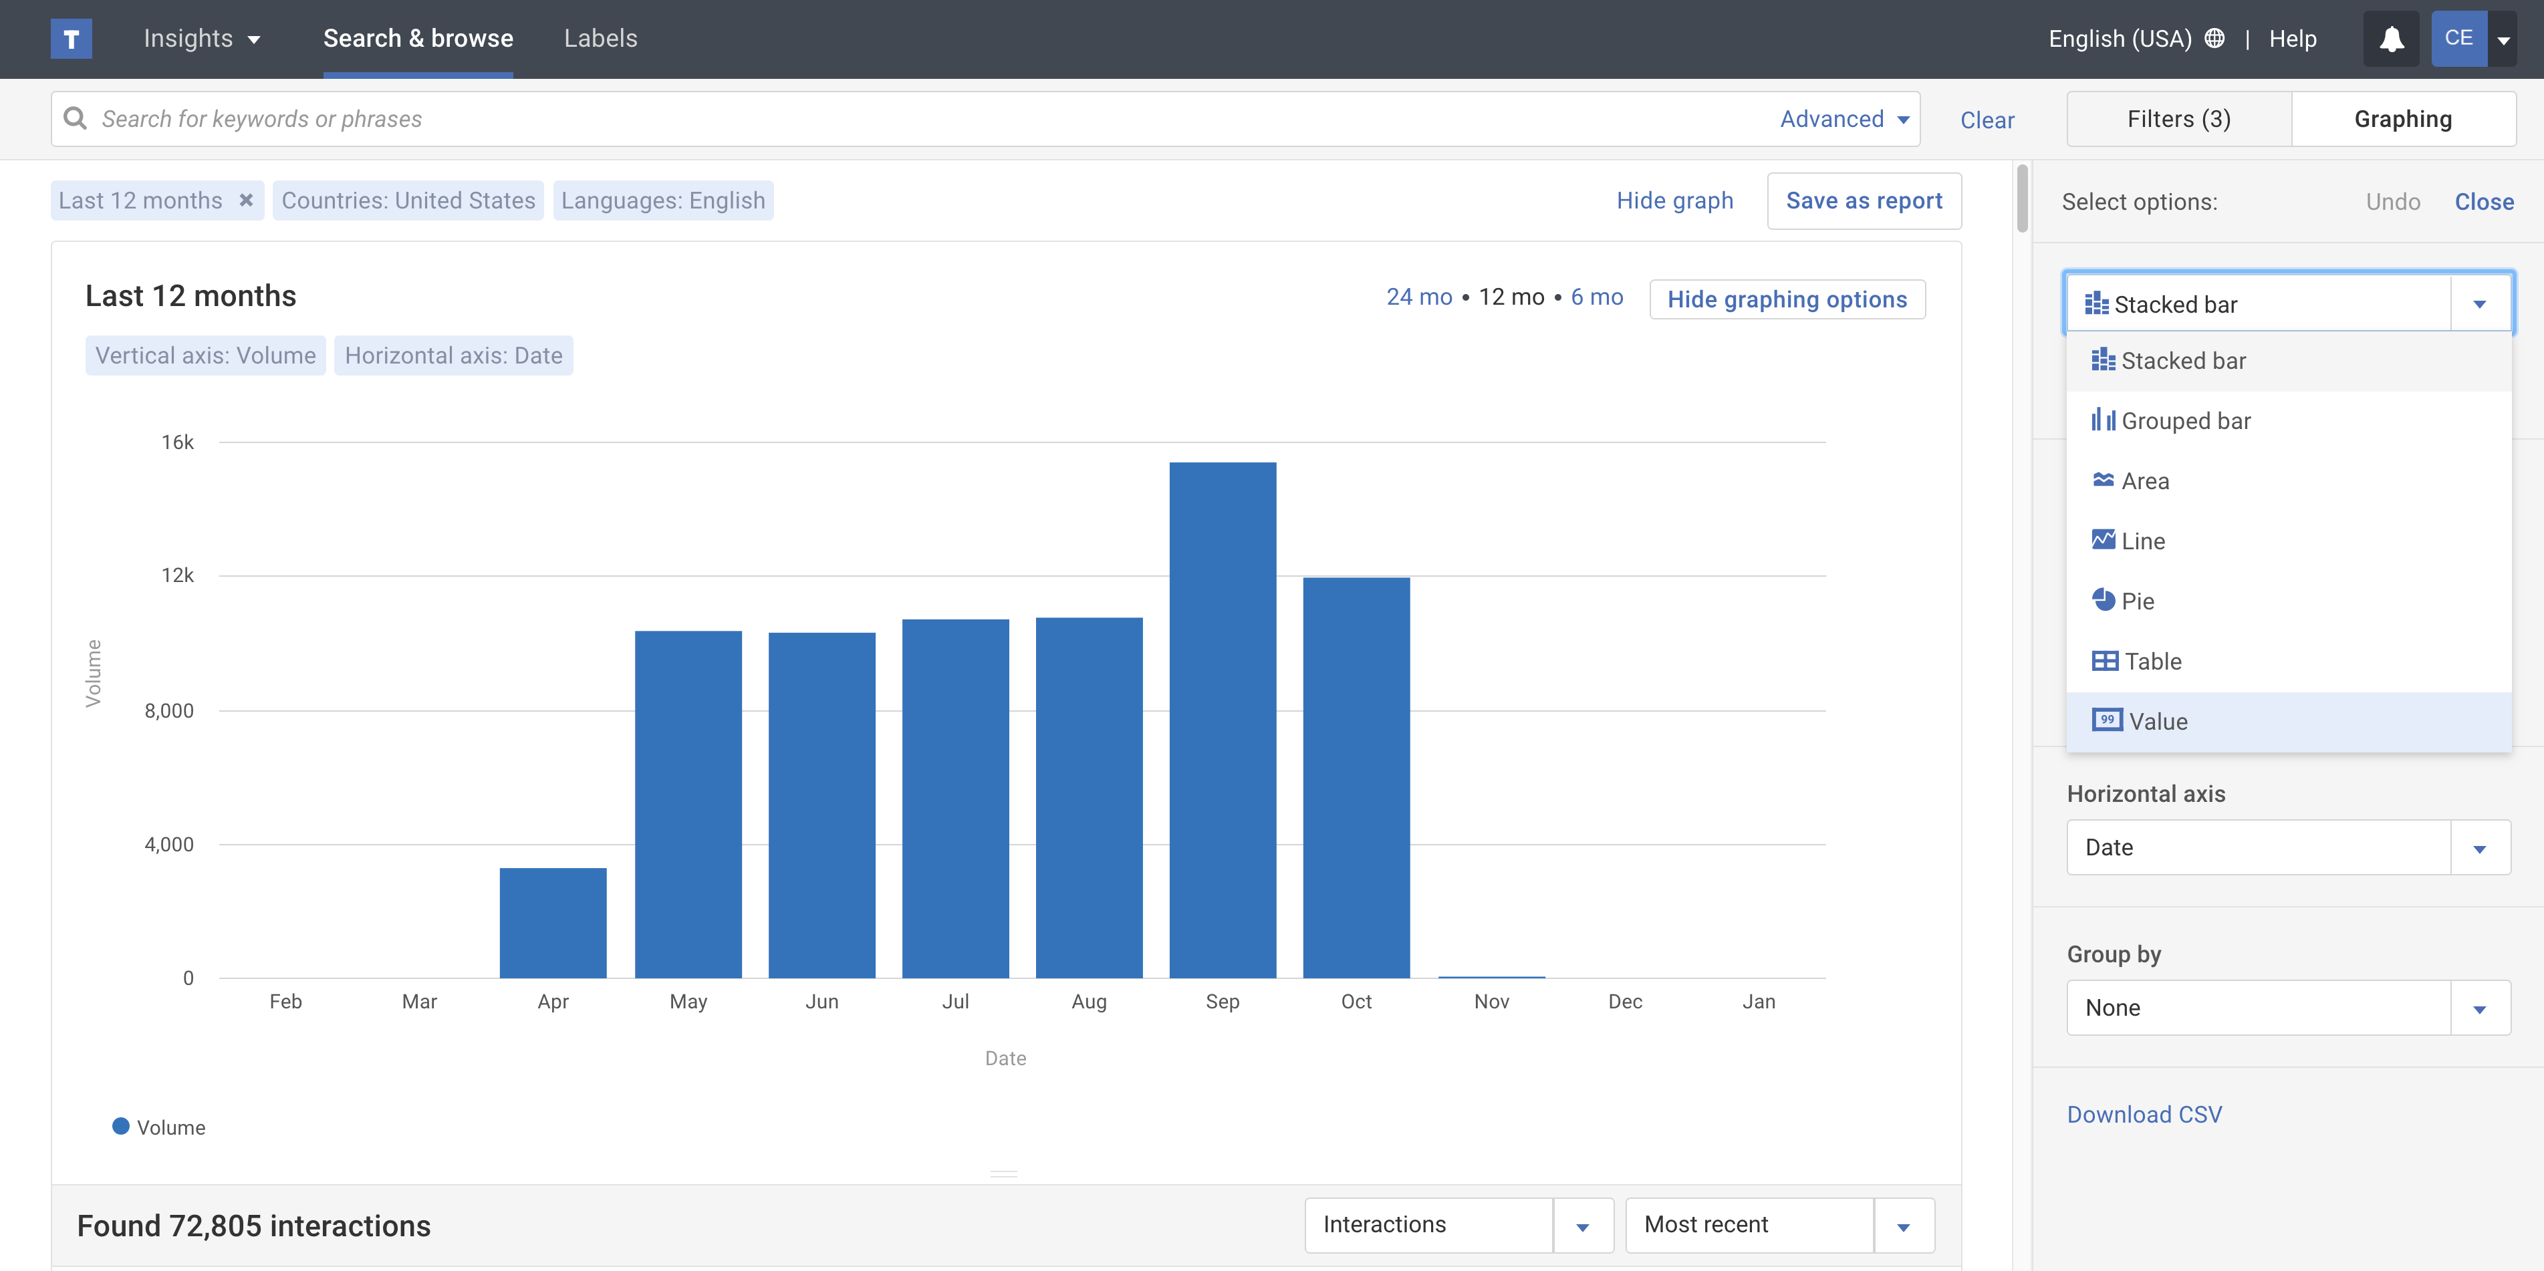This screenshot has width=2544, height=1271.
Task: Click the Download CSV link
Action: tap(2143, 1114)
